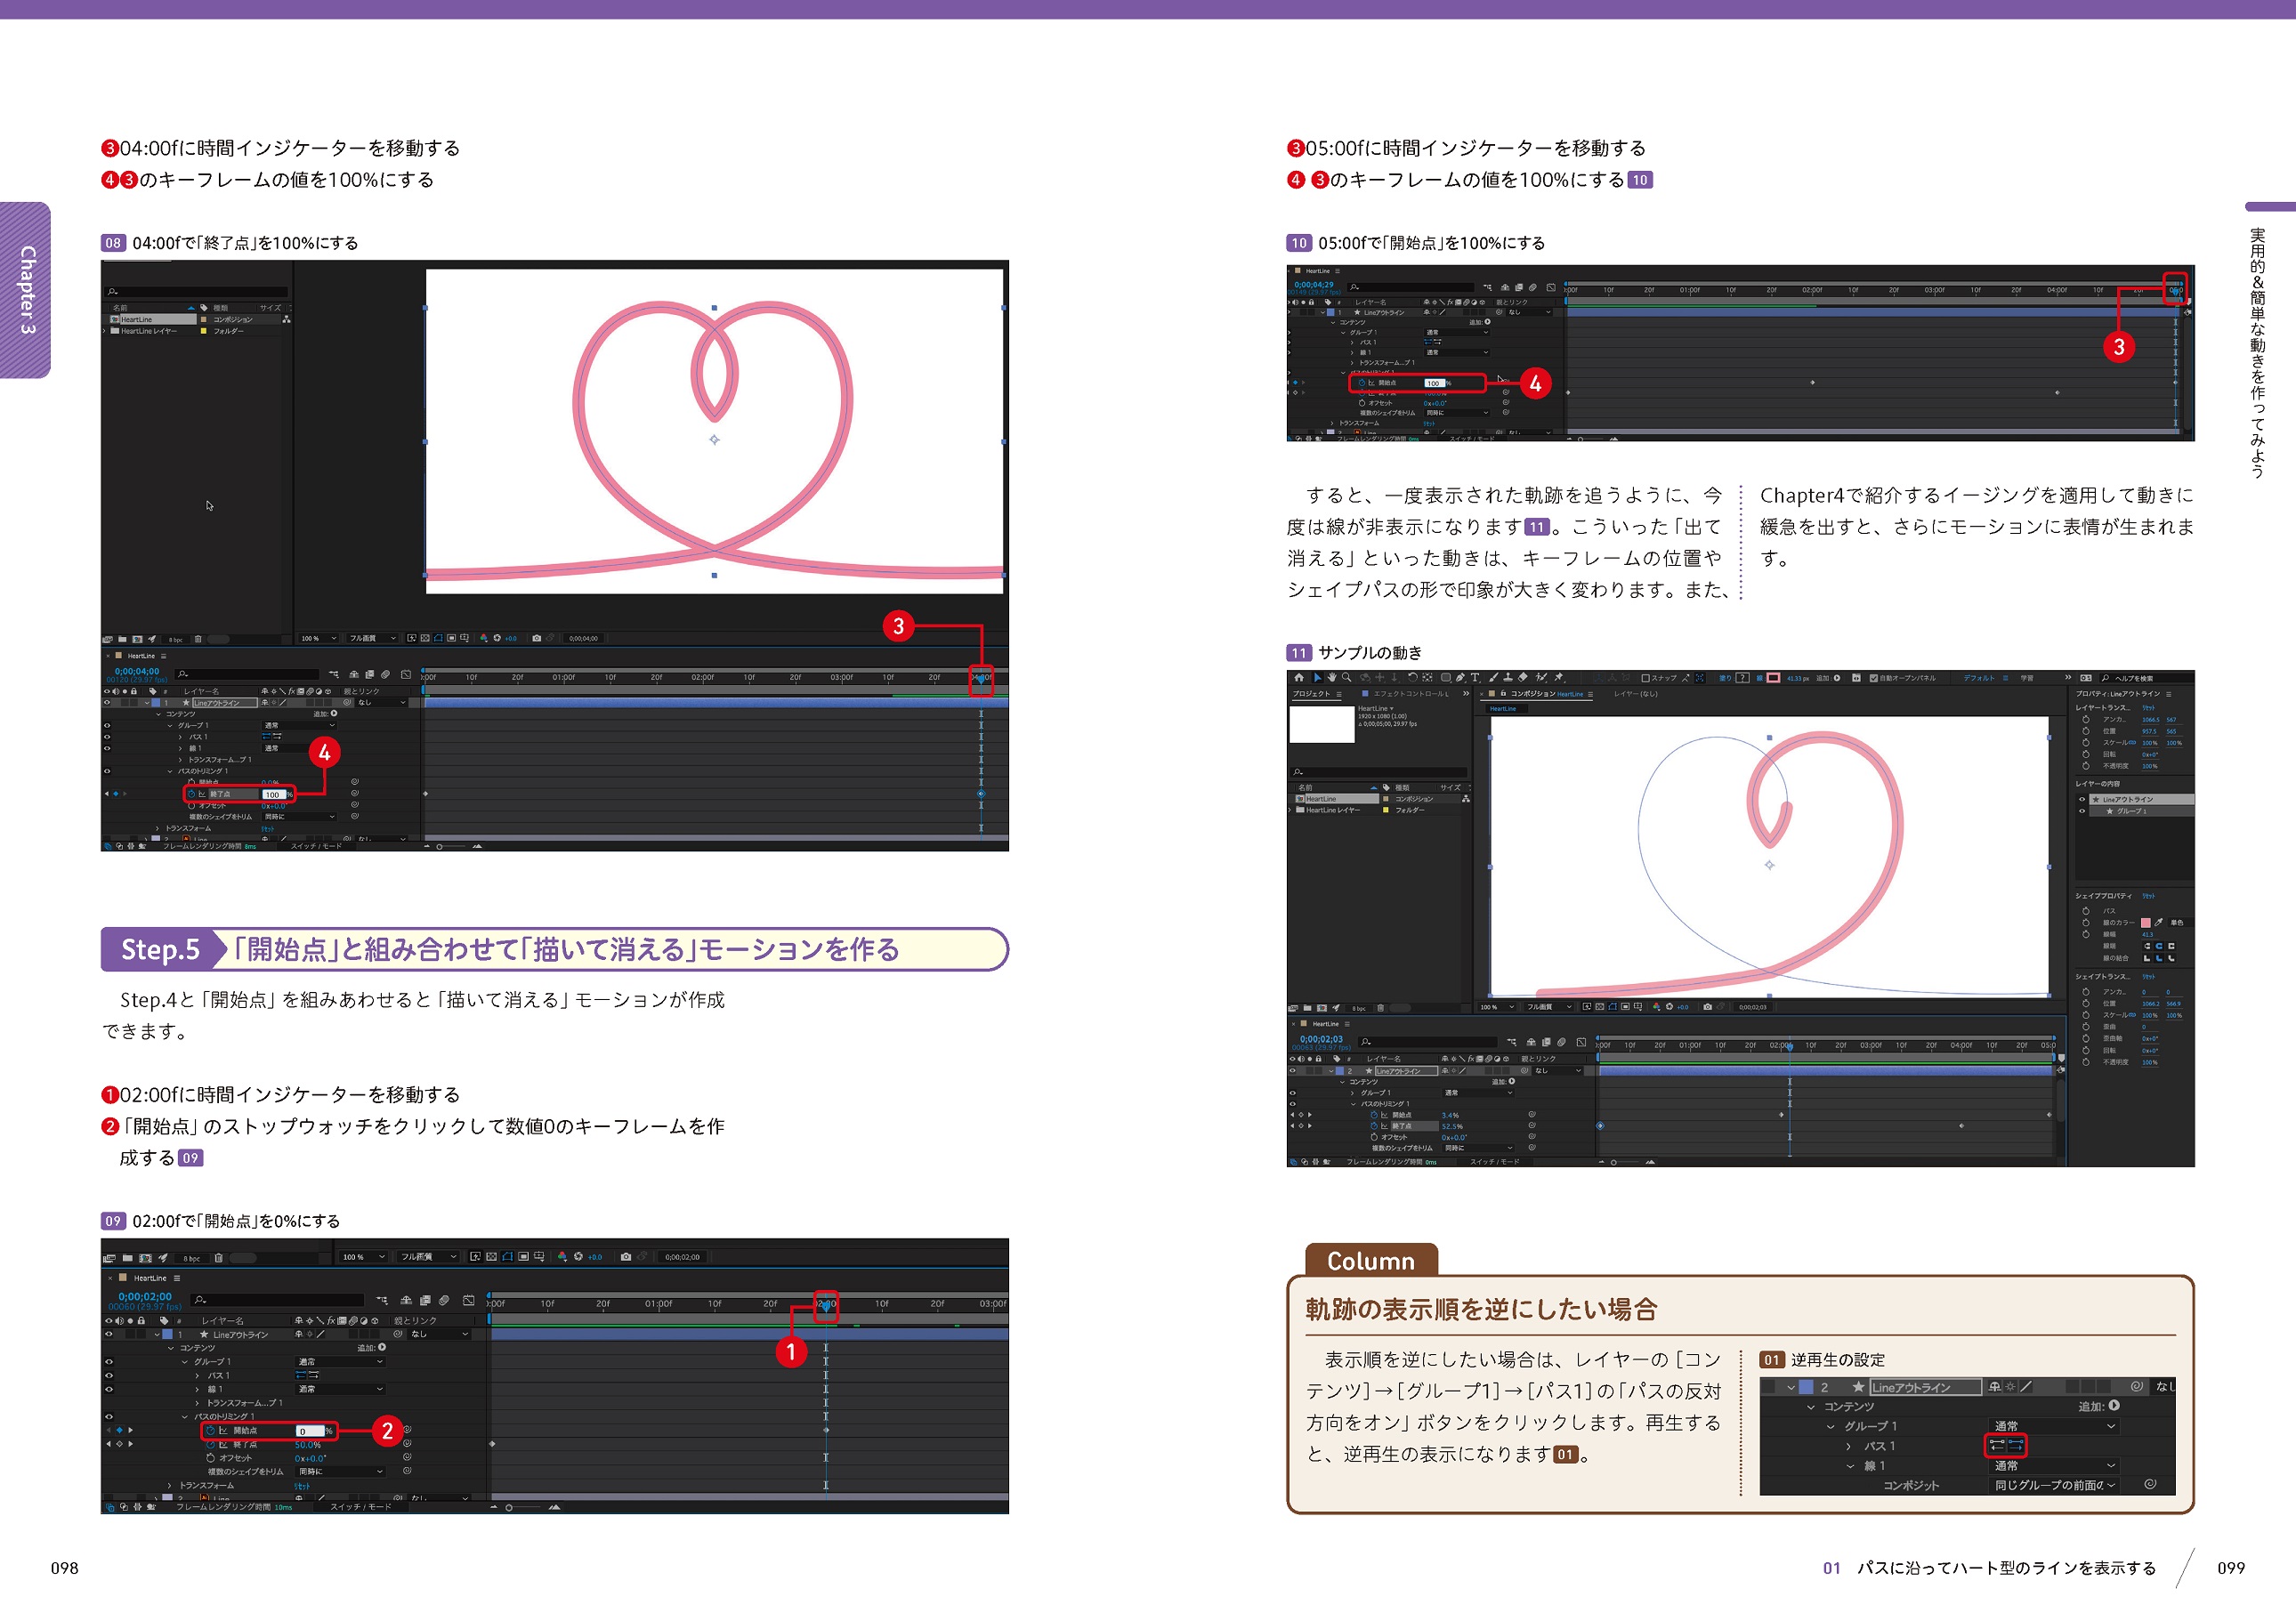The image size is (2296, 1621).
Task: Select the Zoom magnifier tool in figure 11
Action: pos(1346,678)
